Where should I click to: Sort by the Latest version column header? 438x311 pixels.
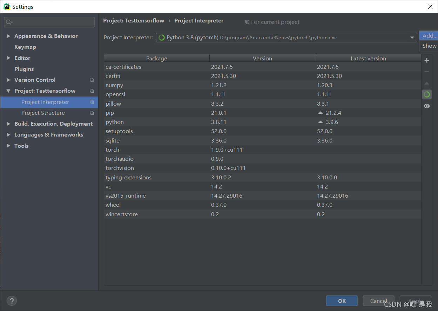point(368,58)
